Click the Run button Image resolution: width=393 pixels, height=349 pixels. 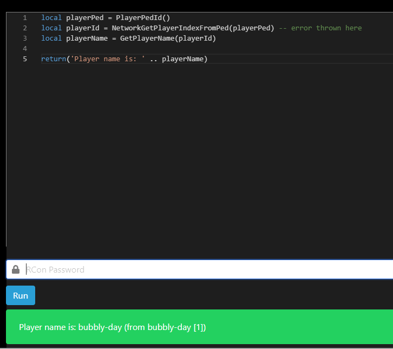pyautogui.click(x=21, y=295)
